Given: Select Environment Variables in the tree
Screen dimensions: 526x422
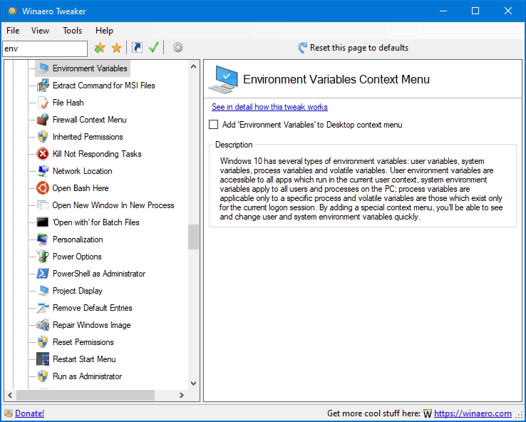Looking at the screenshot, I should (x=90, y=68).
